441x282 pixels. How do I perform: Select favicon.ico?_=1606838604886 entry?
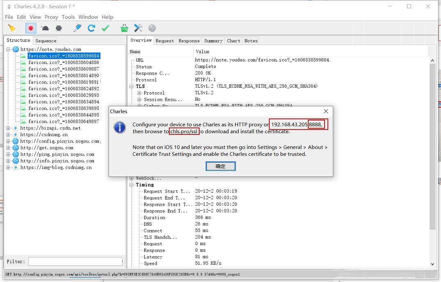pos(64,62)
